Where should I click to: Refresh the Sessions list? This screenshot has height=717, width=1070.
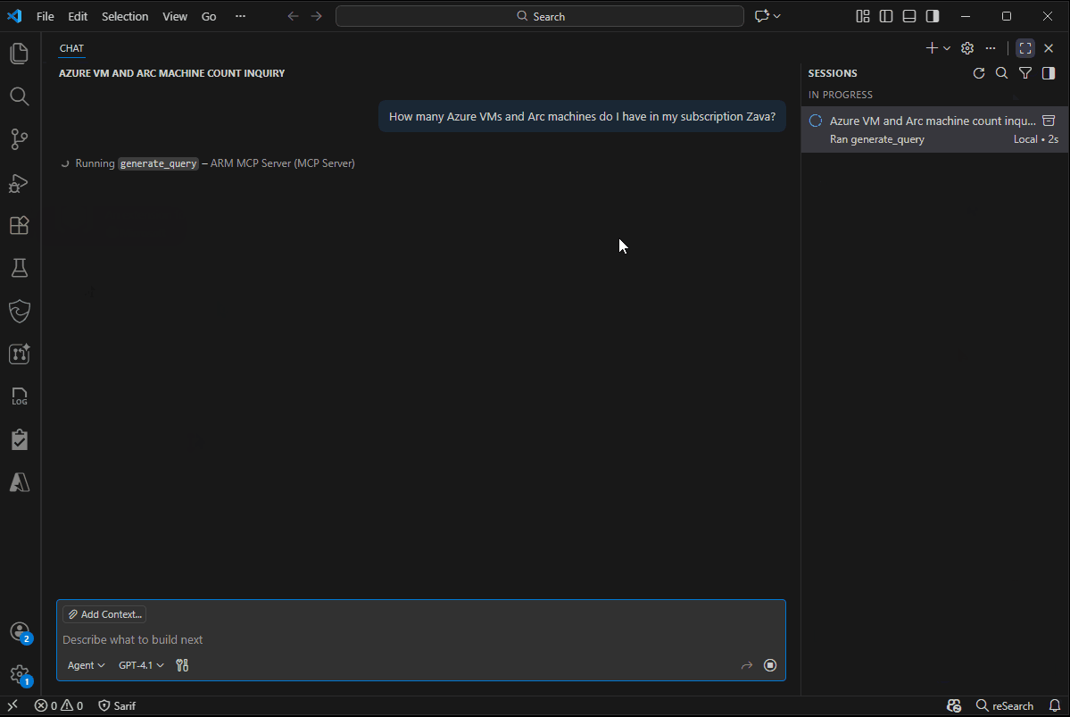[979, 73]
